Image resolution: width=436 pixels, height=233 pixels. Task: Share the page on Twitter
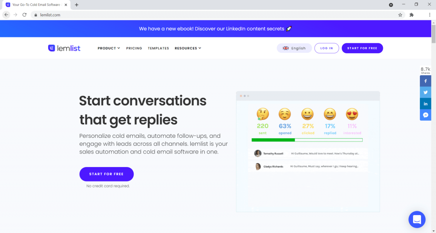coord(425,92)
